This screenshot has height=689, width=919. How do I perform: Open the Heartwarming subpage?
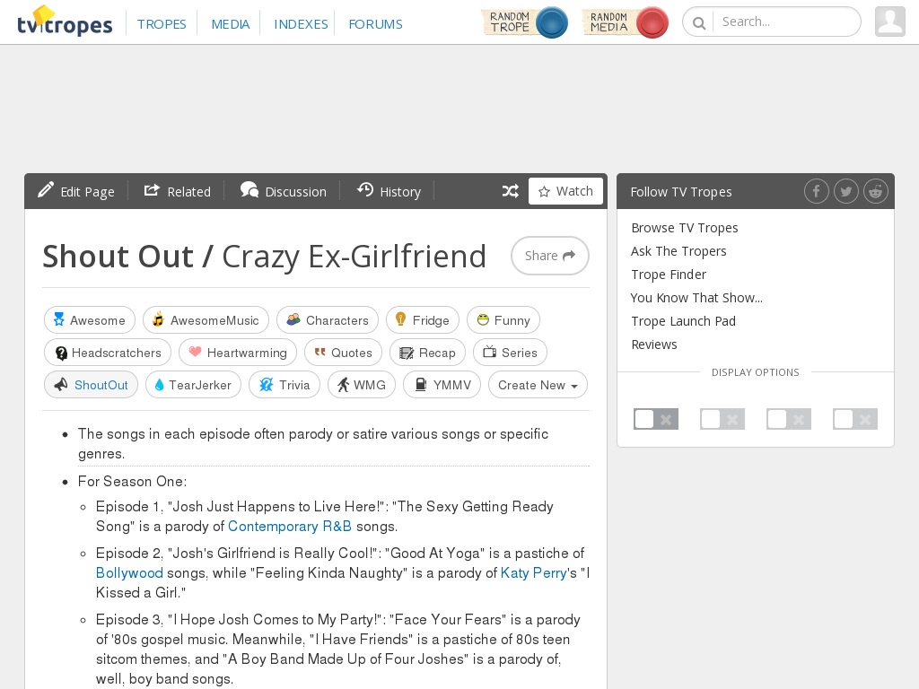[x=238, y=352]
